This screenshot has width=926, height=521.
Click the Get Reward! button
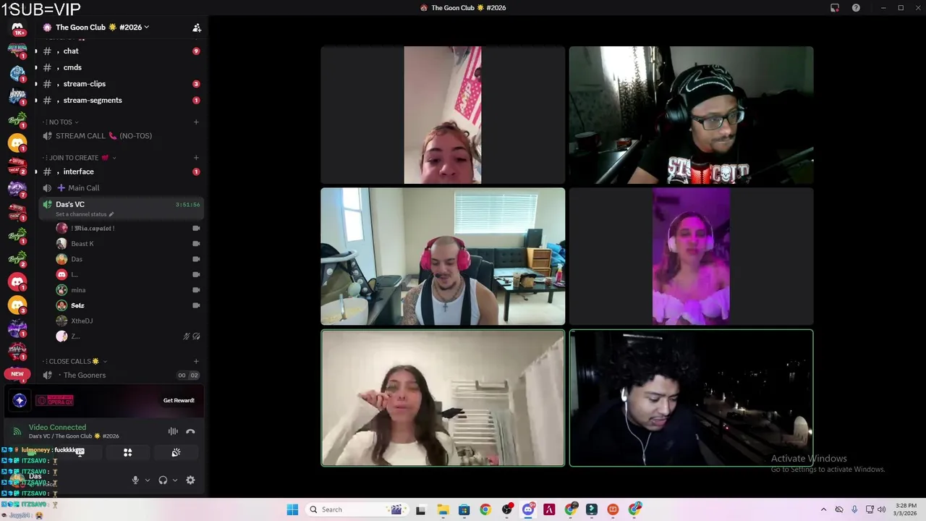pos(179,400)
